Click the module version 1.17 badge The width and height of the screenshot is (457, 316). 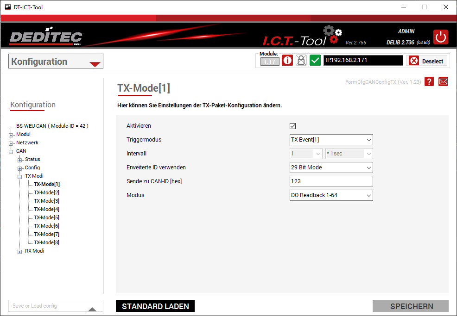point(270,61)
